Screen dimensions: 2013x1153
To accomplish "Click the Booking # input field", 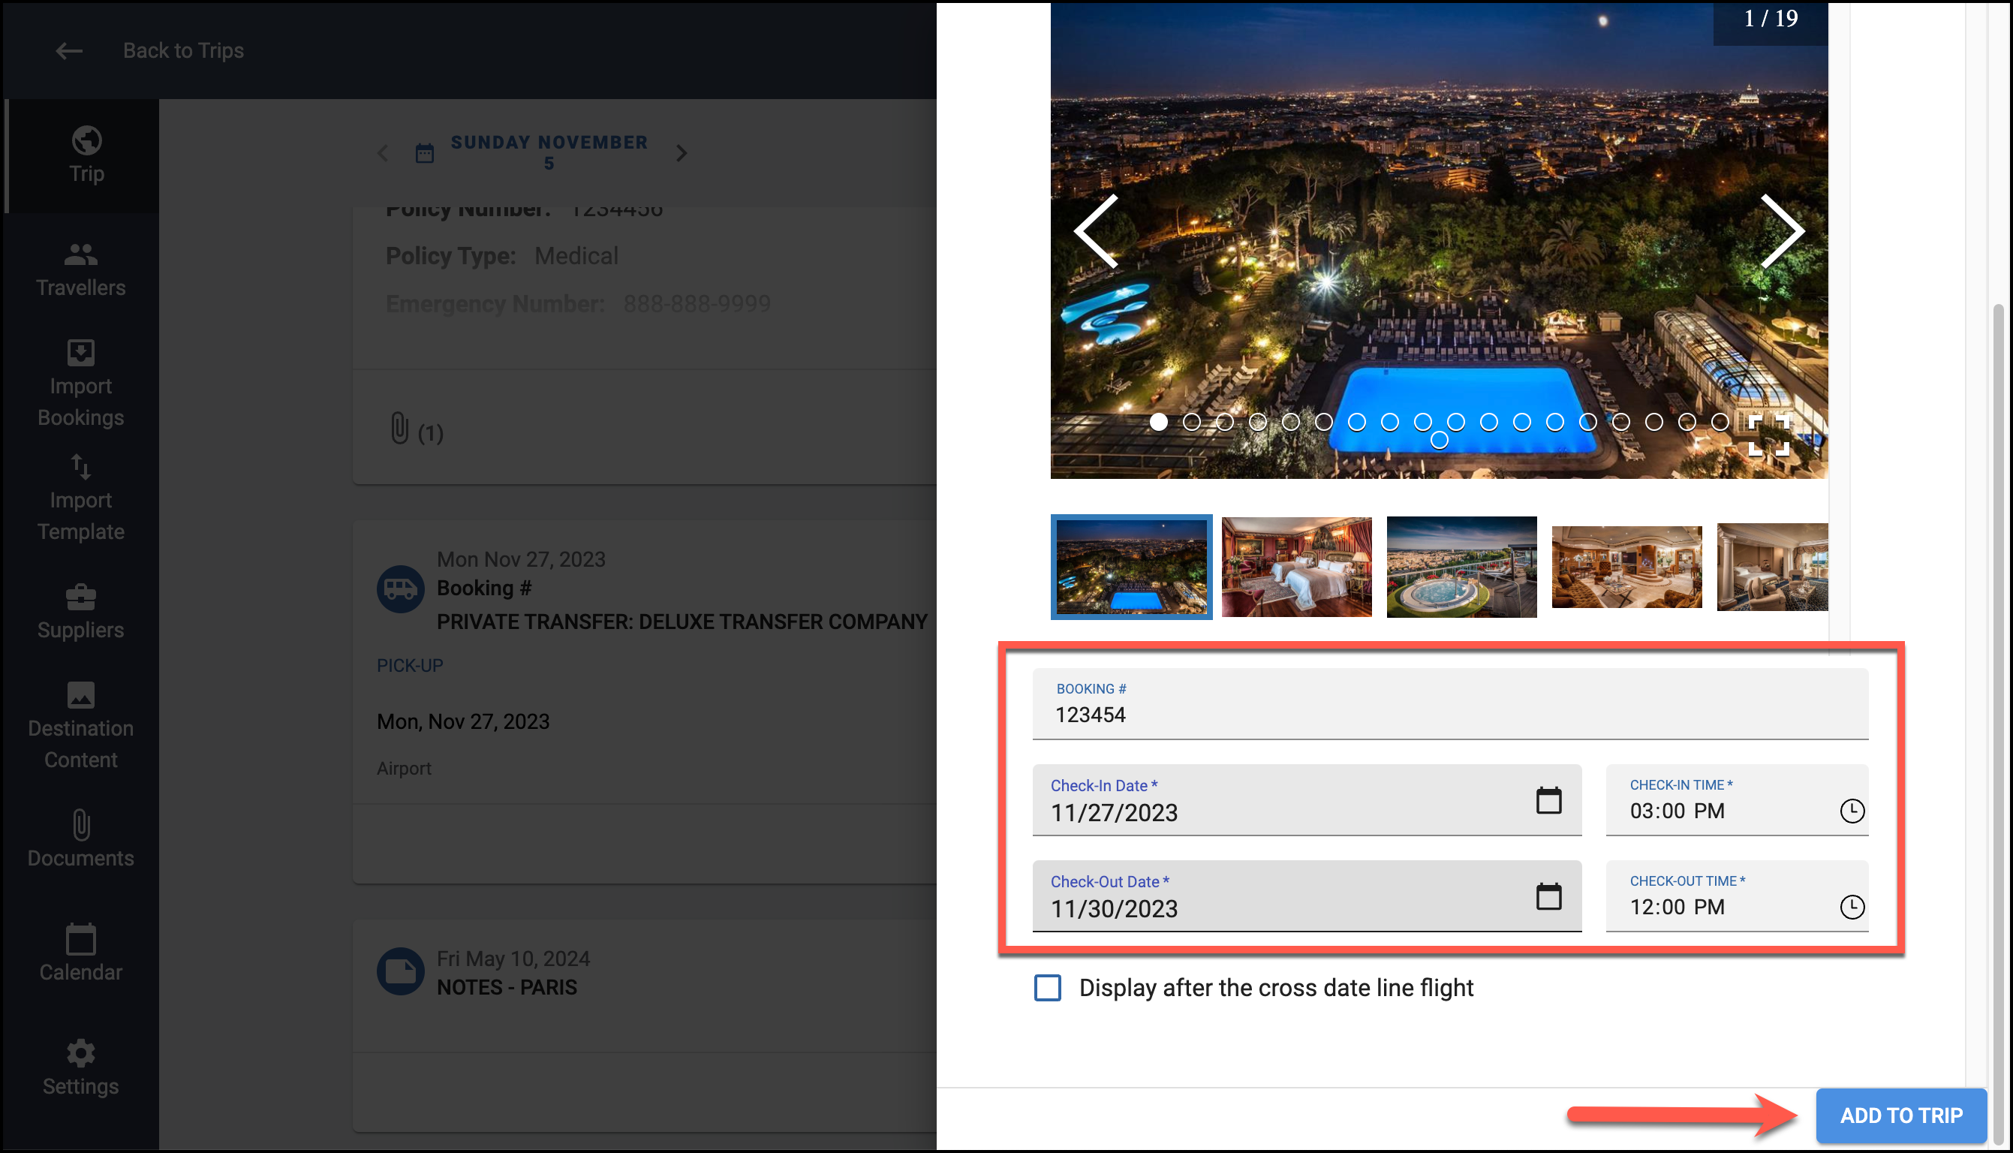I will click(1450, 704).
